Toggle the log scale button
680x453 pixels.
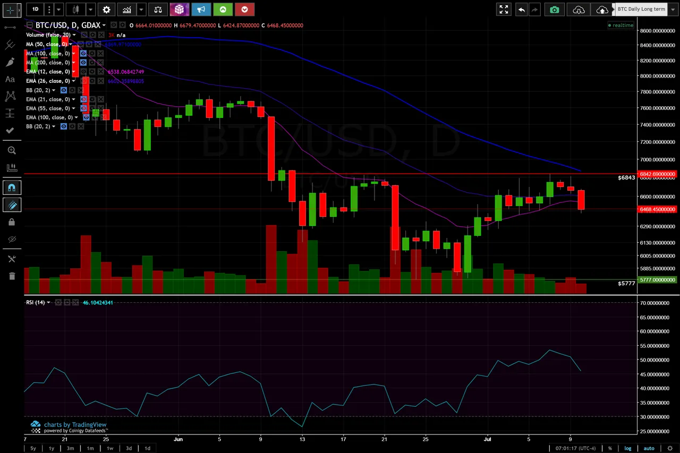pos(628,448)
